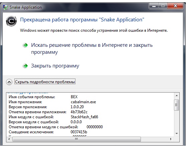The height and width of the screenshot is (146, 186).
Task: Click the Cabal program icon beside heading
Action: (11, 21)
